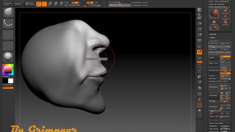Toggle the orange Local symmetry icon
This screenshot has height=132, width=235.
(x=199, y=52)
